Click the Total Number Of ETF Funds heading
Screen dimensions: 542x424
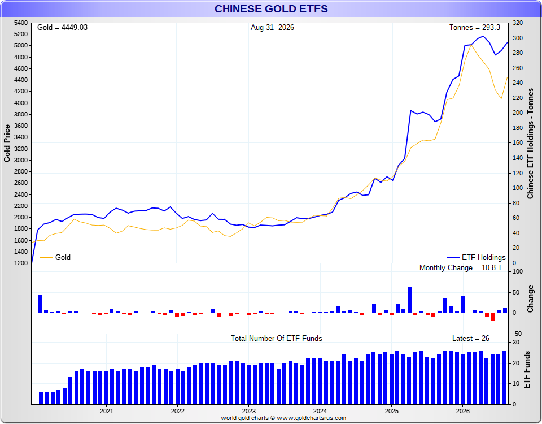tap(277, 338)
